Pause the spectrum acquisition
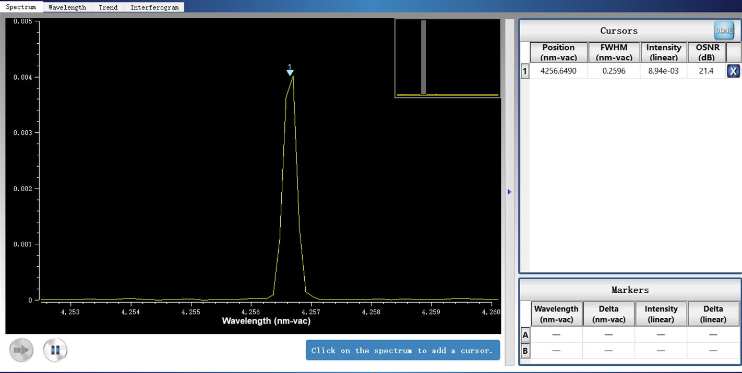Image resolution: width=742 pixels, height=373 pixels. point(55,350)
